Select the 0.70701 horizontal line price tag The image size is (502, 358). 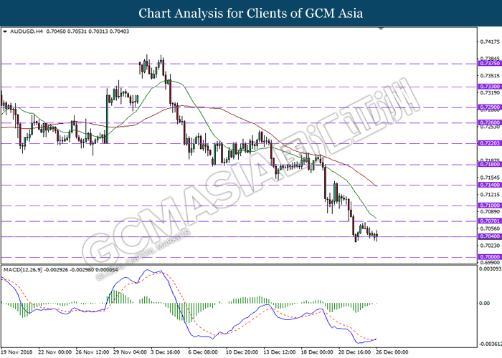coord(490,221)
